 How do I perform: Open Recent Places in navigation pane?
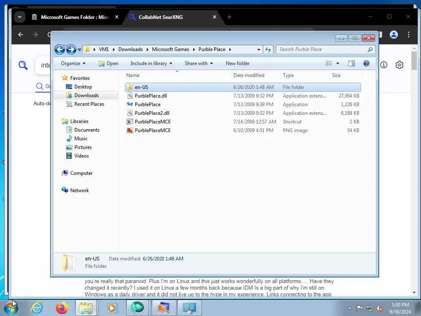tap(89, 104)
